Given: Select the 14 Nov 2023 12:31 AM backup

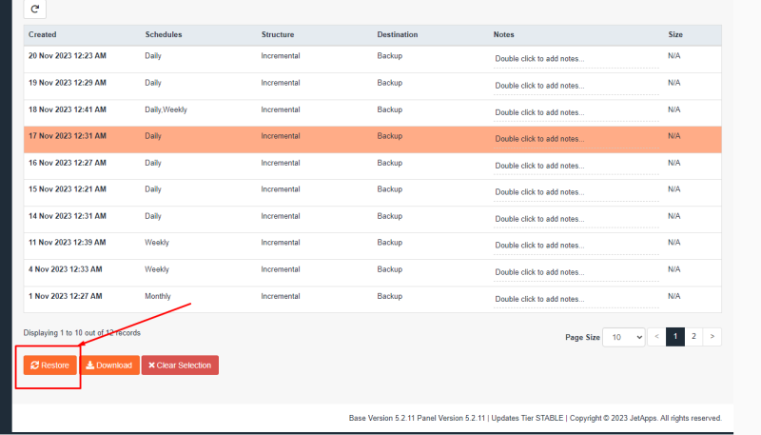Looking at the screenshot, I should [373, 220].
